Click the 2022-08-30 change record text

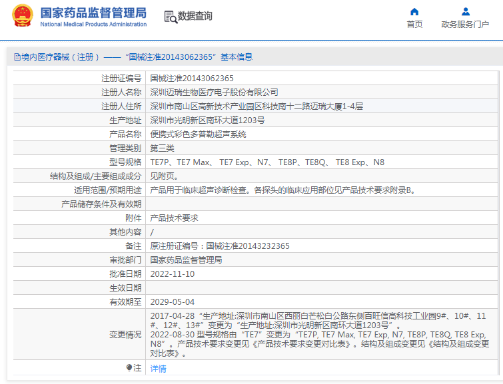click(320, 344)
